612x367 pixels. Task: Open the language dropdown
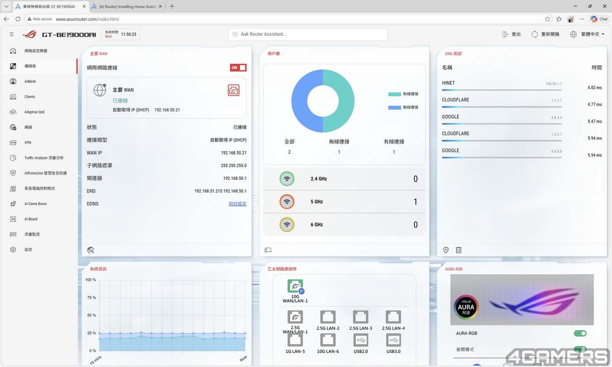[x=588, y=34]
